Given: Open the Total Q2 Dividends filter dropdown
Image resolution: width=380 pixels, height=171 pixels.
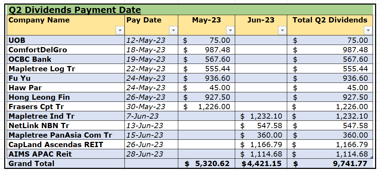Looking at the screenshot, I should point(368,31).
